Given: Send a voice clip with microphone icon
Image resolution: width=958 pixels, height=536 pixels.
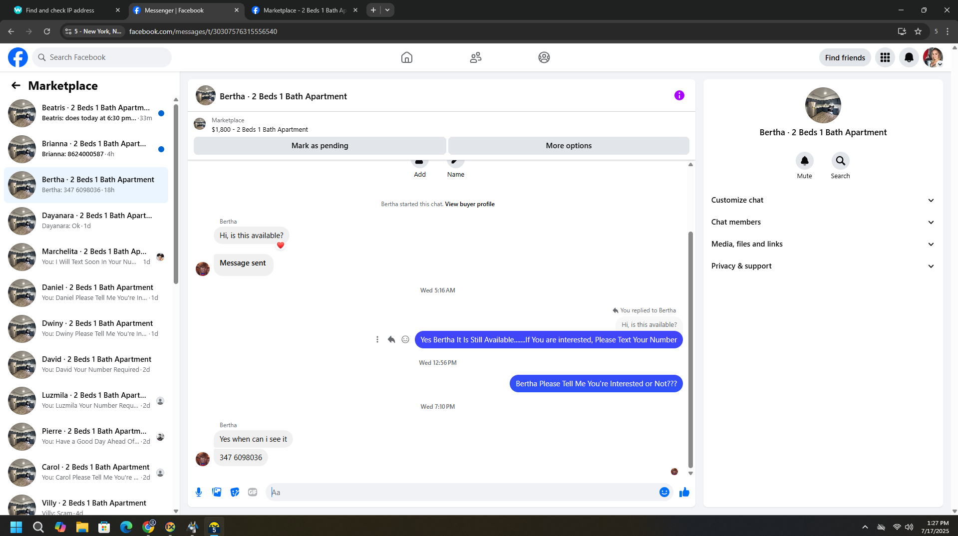Looking at the screenshot, I should [x=199, y=492].
